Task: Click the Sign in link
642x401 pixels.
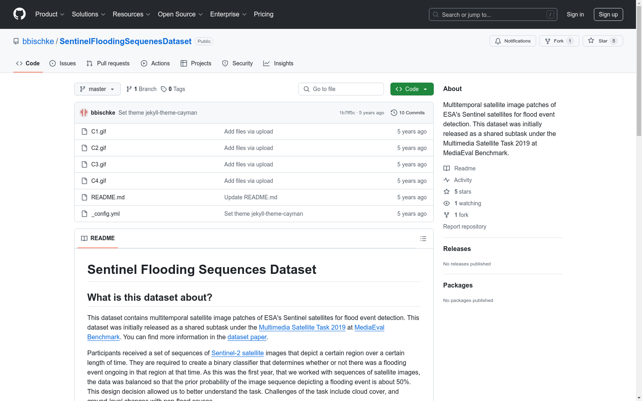Action: pyautogui.click(x=575, y=14)
